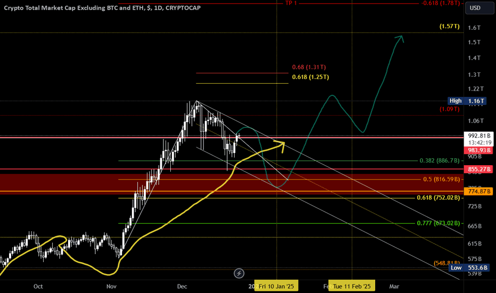Select the Low 553.6B price label
The height and width of the screenshot is (293, 496).
[468, 268]
